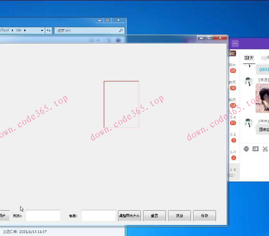
Task: Click the avatar beside the 原来 message
Action: coord(248,123)
